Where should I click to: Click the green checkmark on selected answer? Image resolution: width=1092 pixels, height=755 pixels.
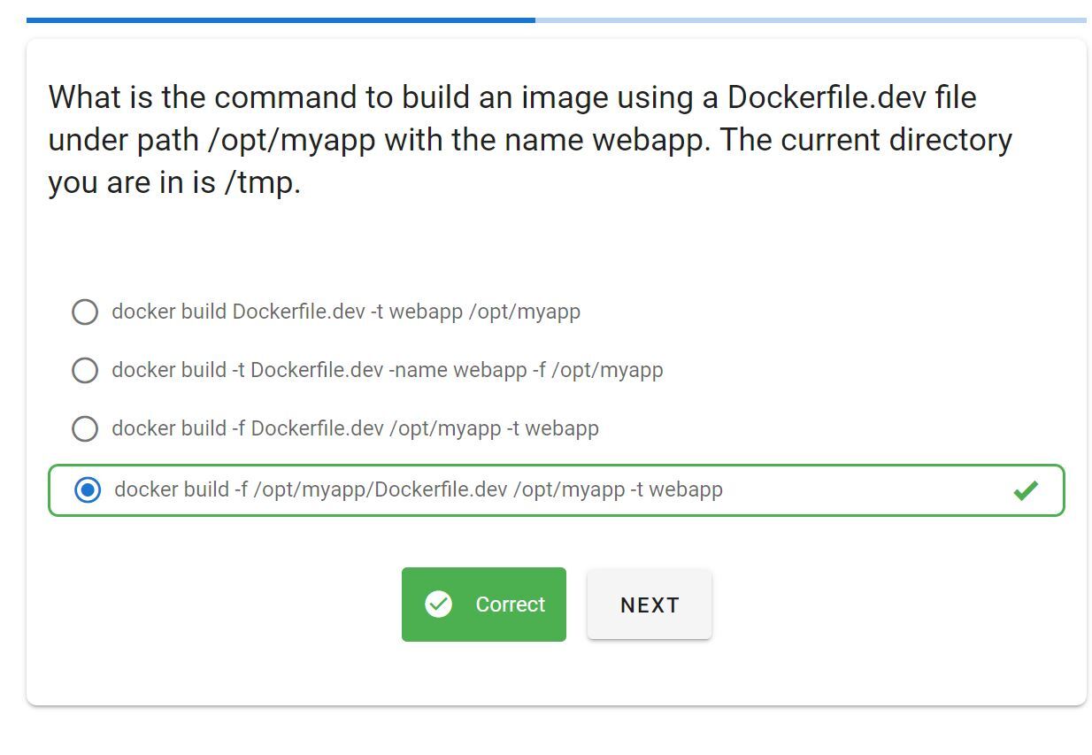(1026, 489)
